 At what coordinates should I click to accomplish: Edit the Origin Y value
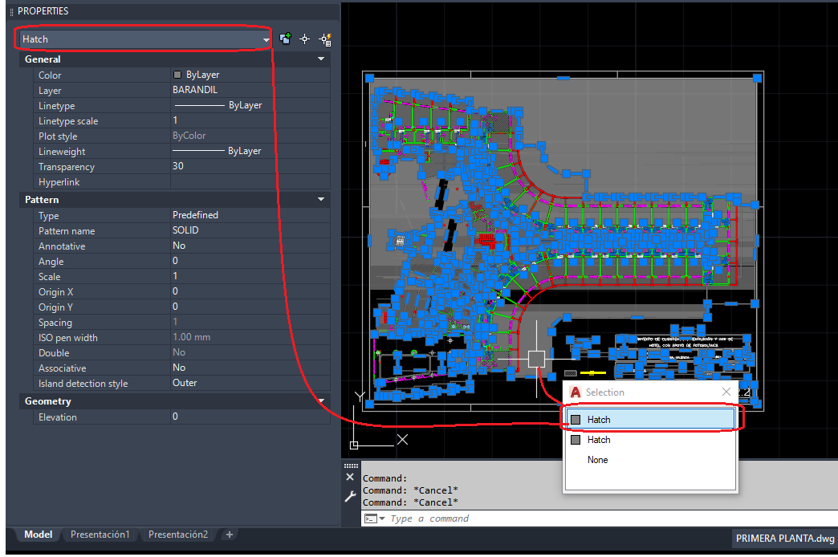click(250, 307)
